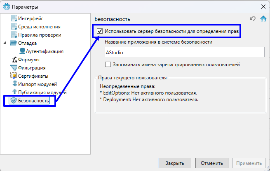Open the Отладка settings section
Image resolution: width=270 pixels, height=171 pixels.
tap(27, 43)
